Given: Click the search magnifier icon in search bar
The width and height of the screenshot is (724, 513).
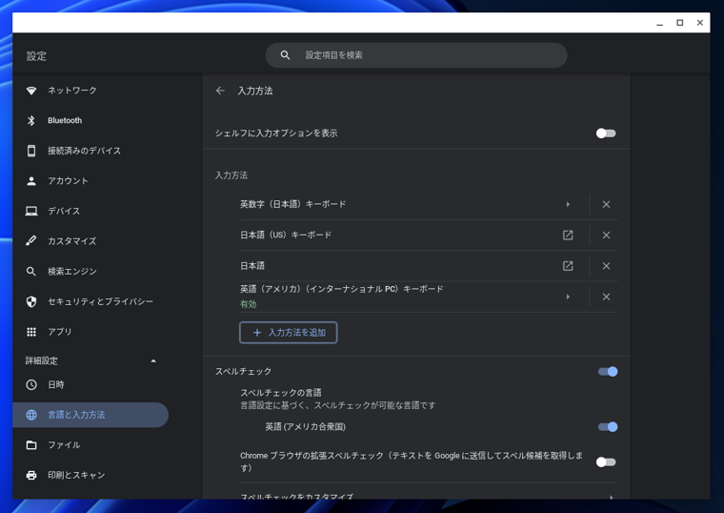Looking at the screenshot, I should 286,55.
